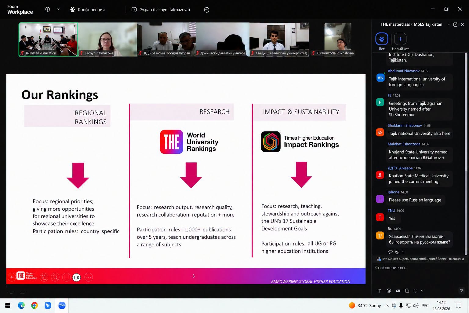Click the 'Кто может видеть ваши сообщения?' link
The image size is (469, 313).
(409, 259)
